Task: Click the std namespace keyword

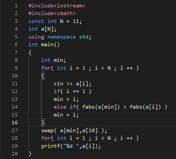Action: coord(83,37)
